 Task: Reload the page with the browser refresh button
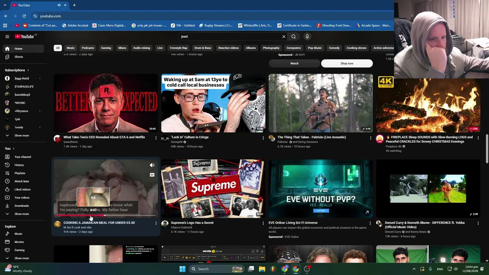tap(24, 16)
